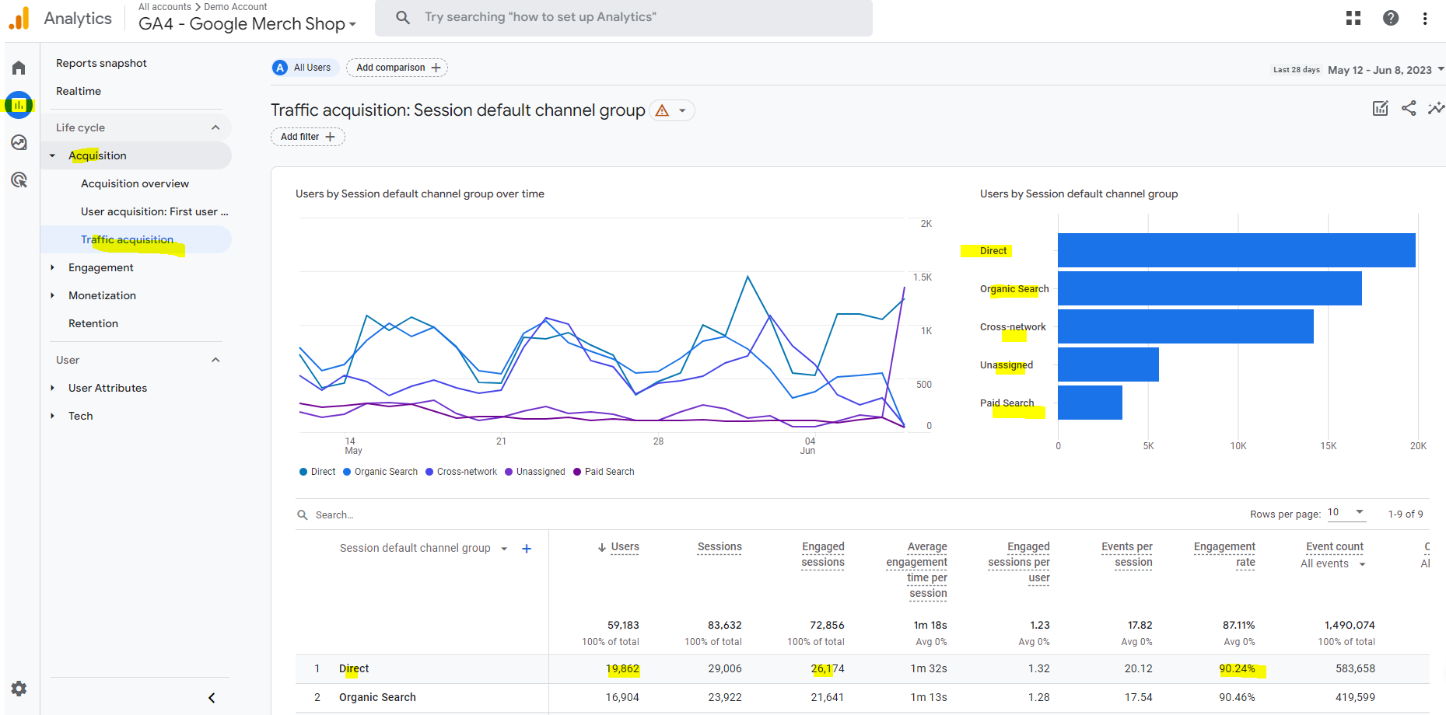Viewport: 1446px width, 715px height.
Task: Click the Add comparison button
Action: click(x=397, y=68)
